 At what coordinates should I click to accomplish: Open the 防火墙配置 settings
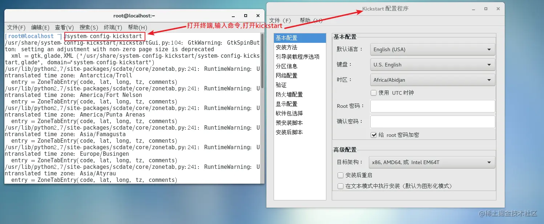click(289, 94)
